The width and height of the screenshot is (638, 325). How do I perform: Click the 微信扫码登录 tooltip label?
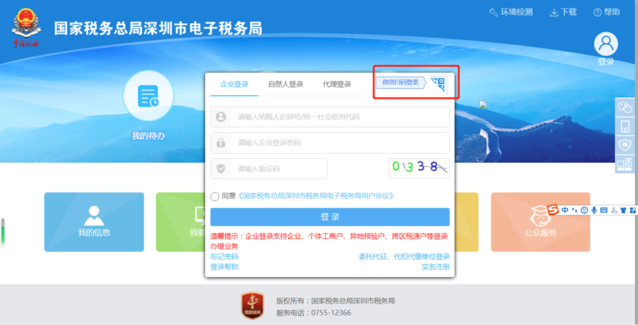[x=401, y=82]
